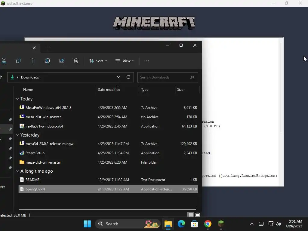
Task: Open Google Chrome from the taskbar
Action: tap(208, 224)
